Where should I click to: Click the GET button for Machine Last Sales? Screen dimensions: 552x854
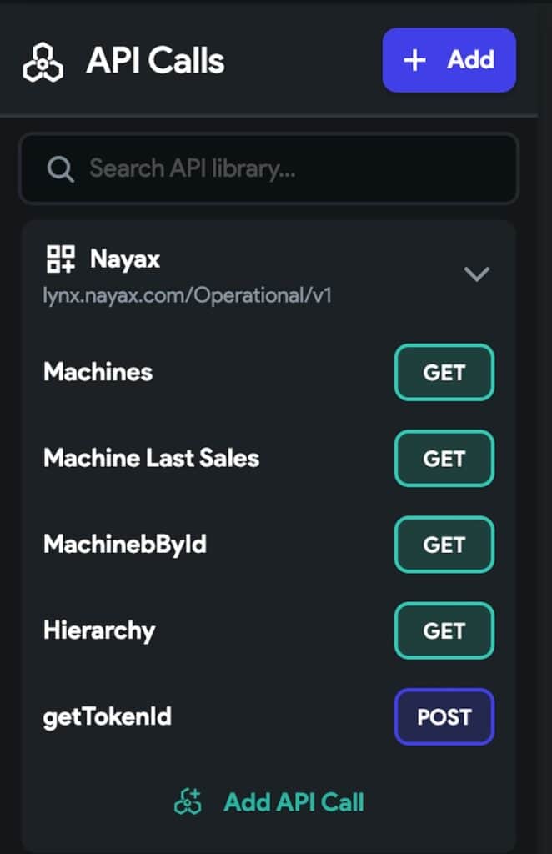tap(444, 458)
